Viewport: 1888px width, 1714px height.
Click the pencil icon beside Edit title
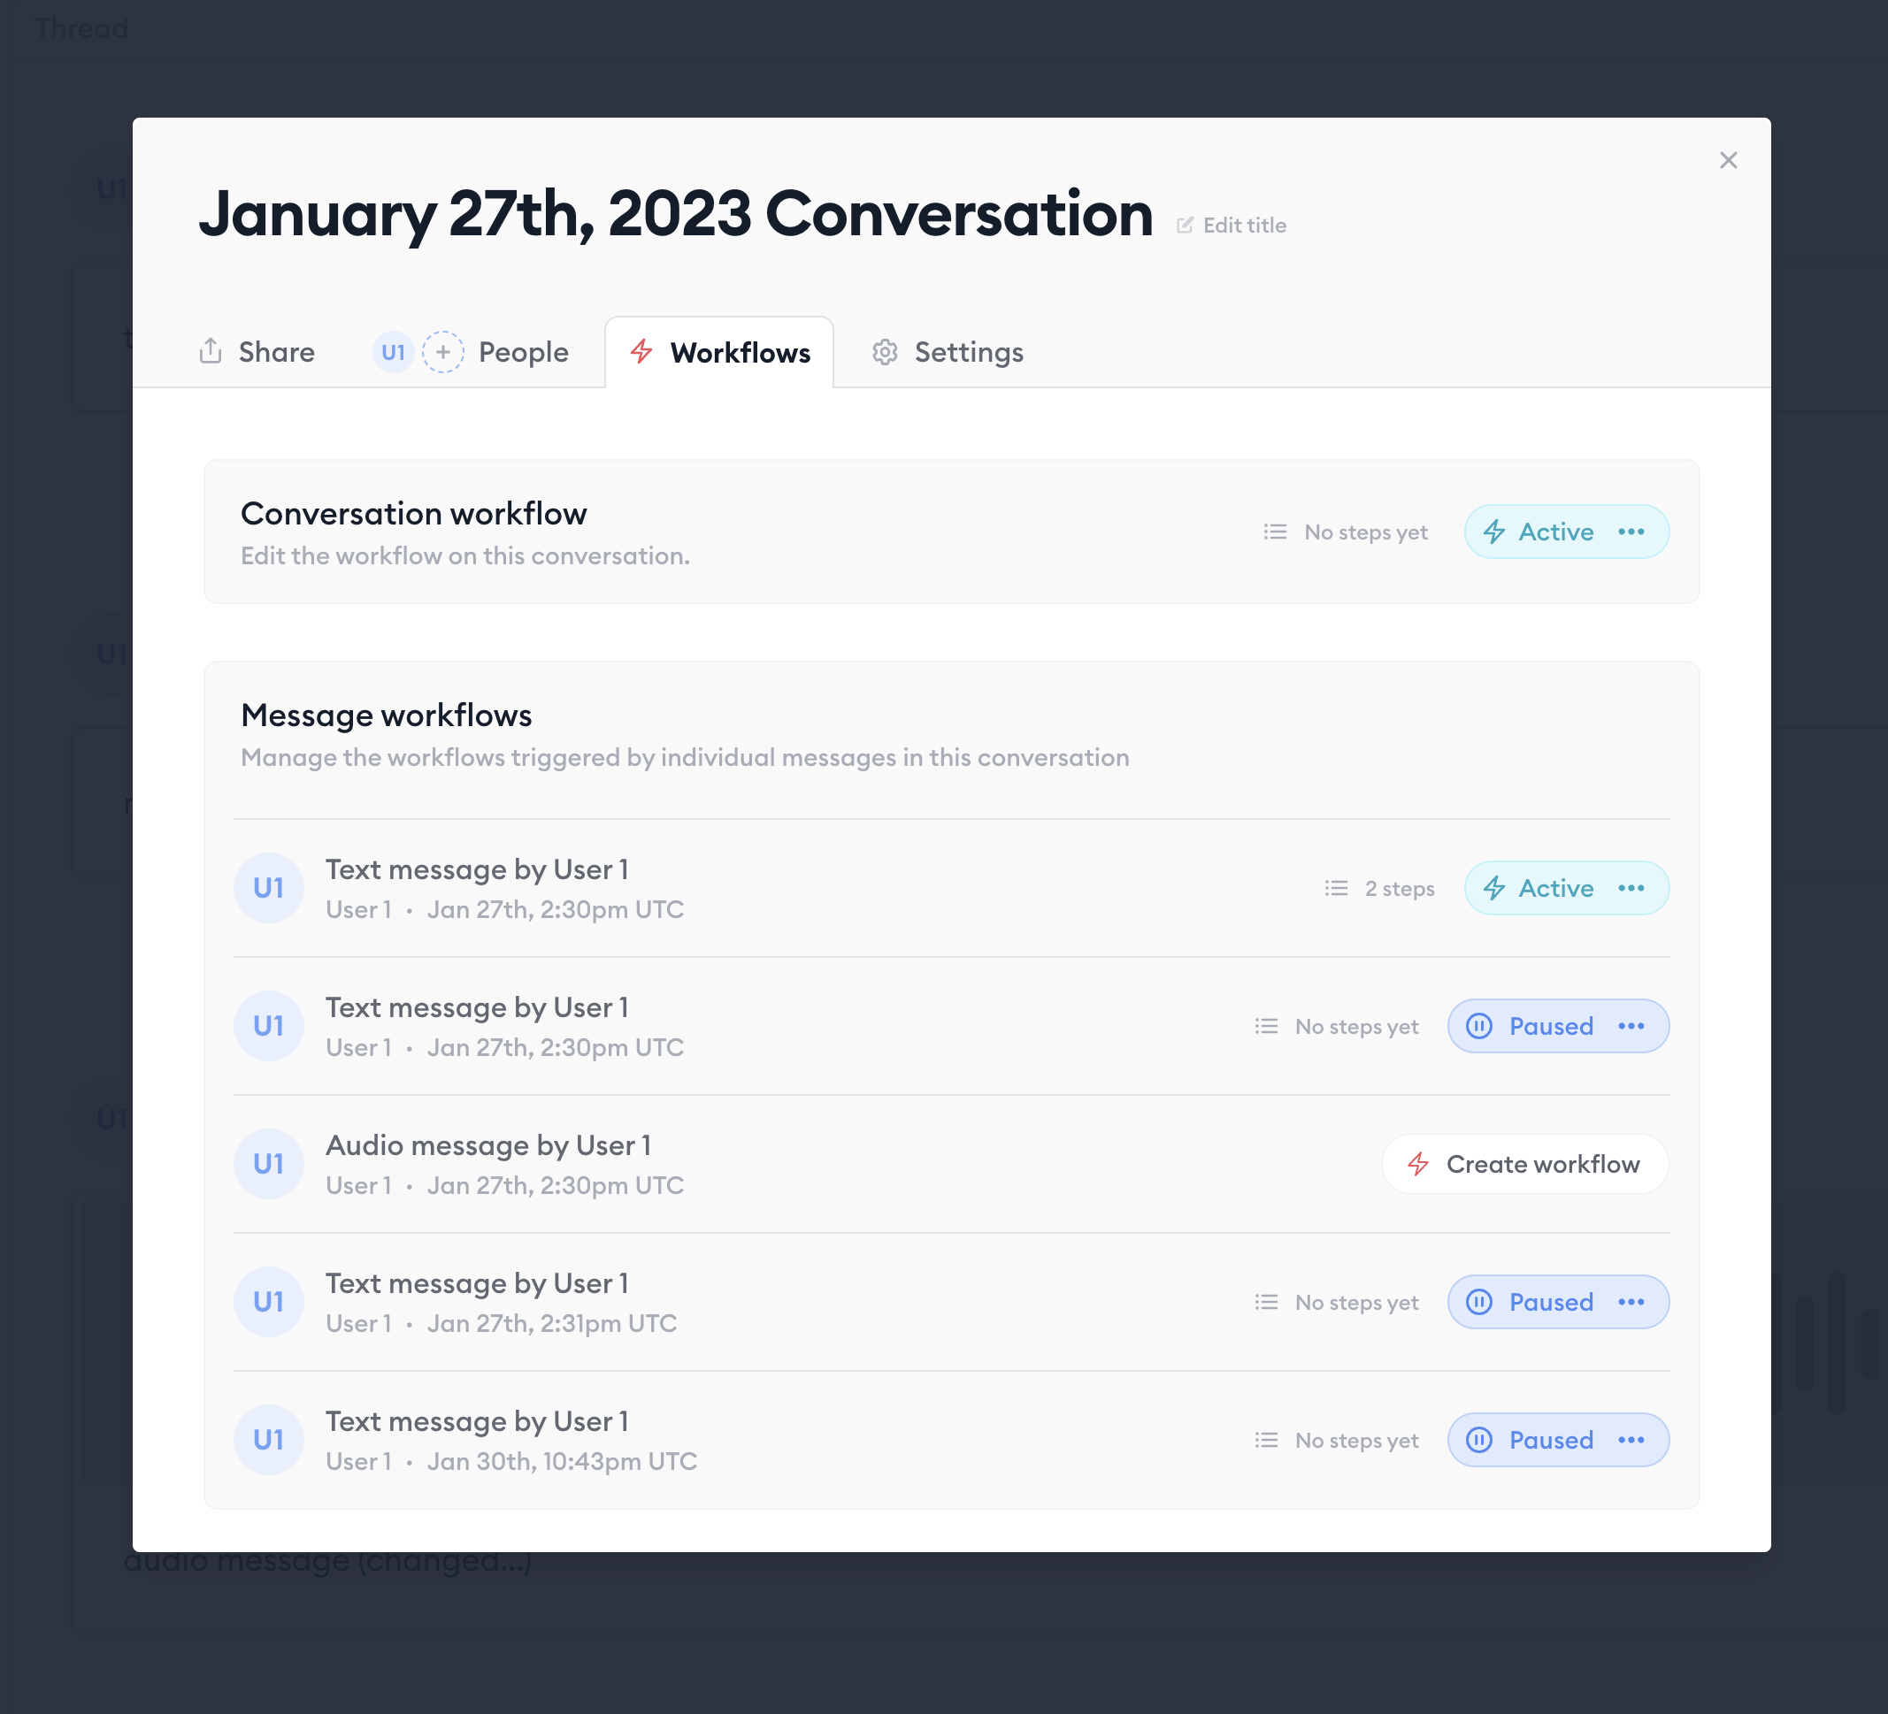click(x=1185, y=226)
